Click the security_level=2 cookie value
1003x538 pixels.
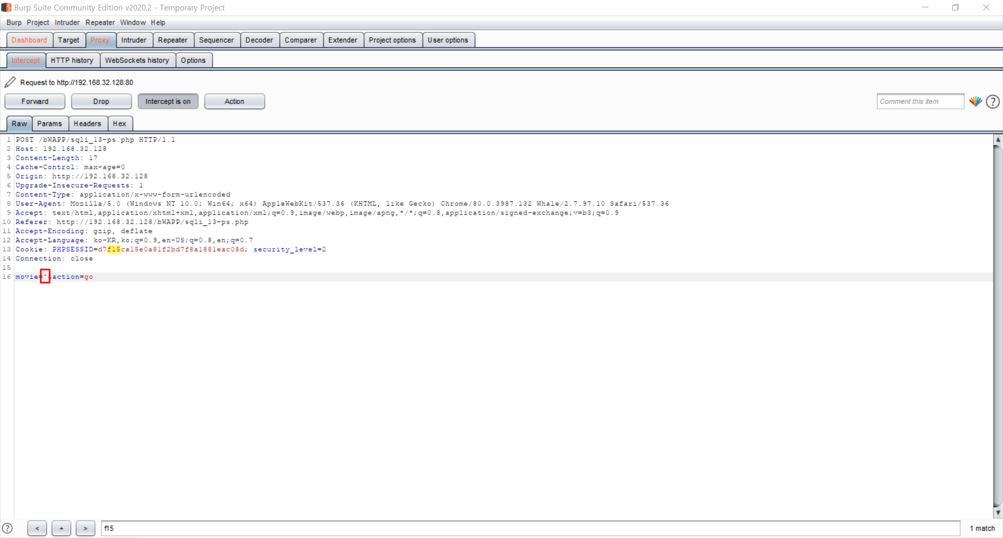[290, 250]
